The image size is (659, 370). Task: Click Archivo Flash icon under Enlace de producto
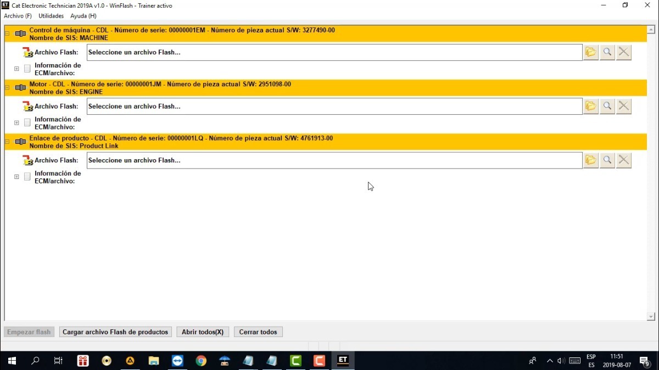click(27, 161)
